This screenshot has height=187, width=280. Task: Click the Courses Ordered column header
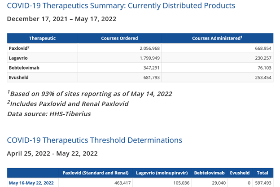point(119,38)
